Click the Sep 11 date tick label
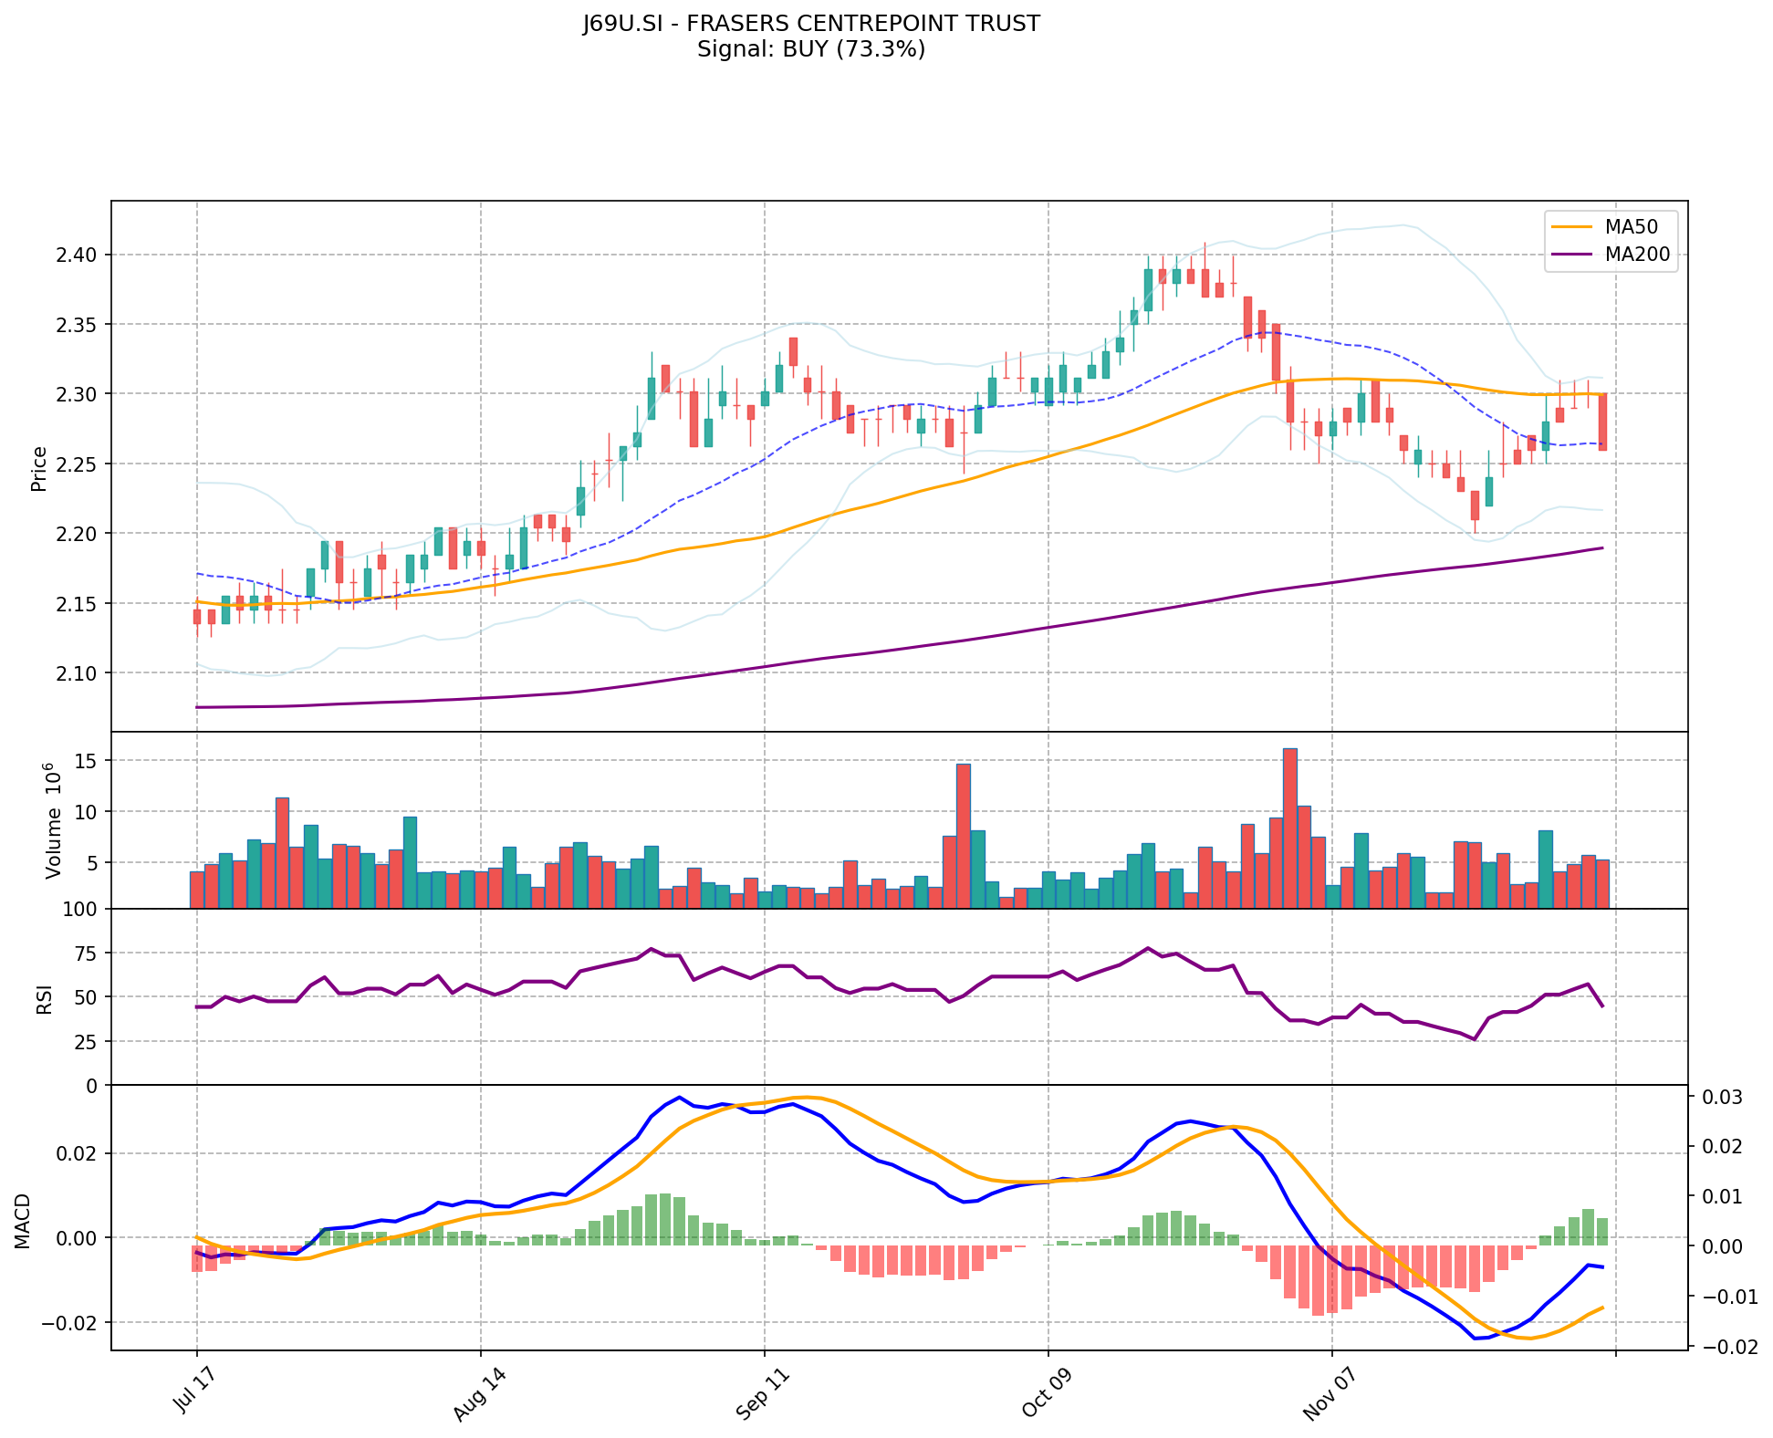Screen dimensions: 1773x1438 765,1396
